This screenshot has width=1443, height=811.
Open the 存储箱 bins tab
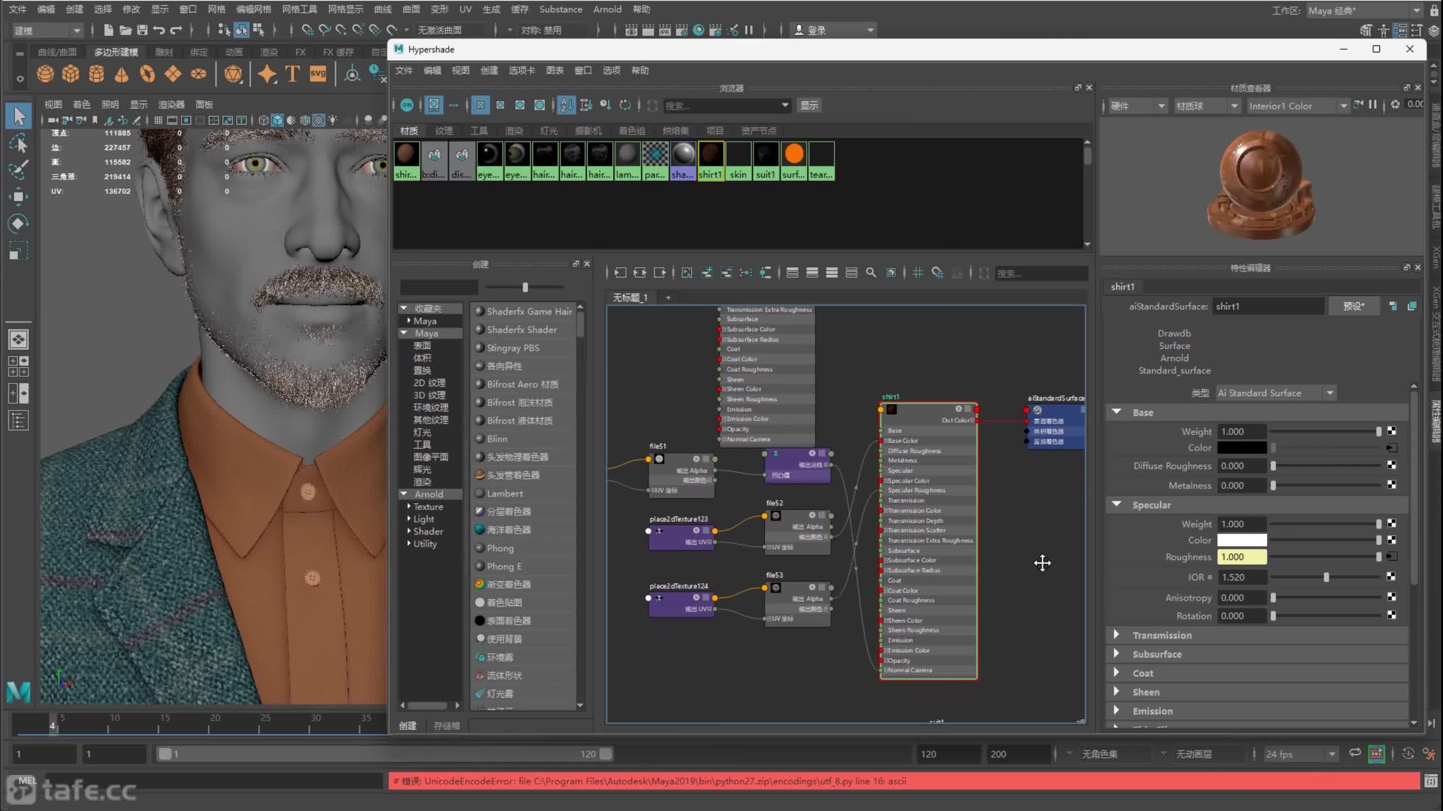[446, 726]
